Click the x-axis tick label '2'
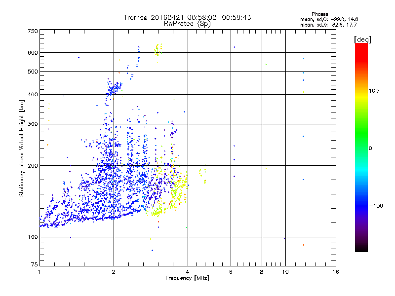The width and height of the screenshot is (395, 296). [114, 272]
